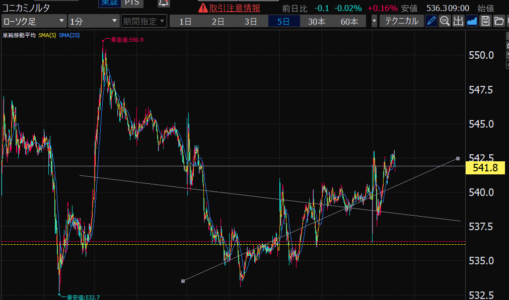Expand the 期間指定 dropdown
Screen dimensions: 509x300
click(143, 21)
